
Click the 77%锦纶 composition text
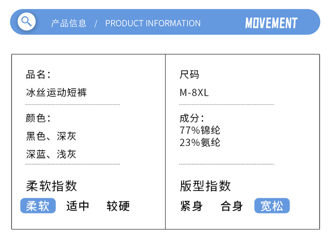tap(200, 130)
